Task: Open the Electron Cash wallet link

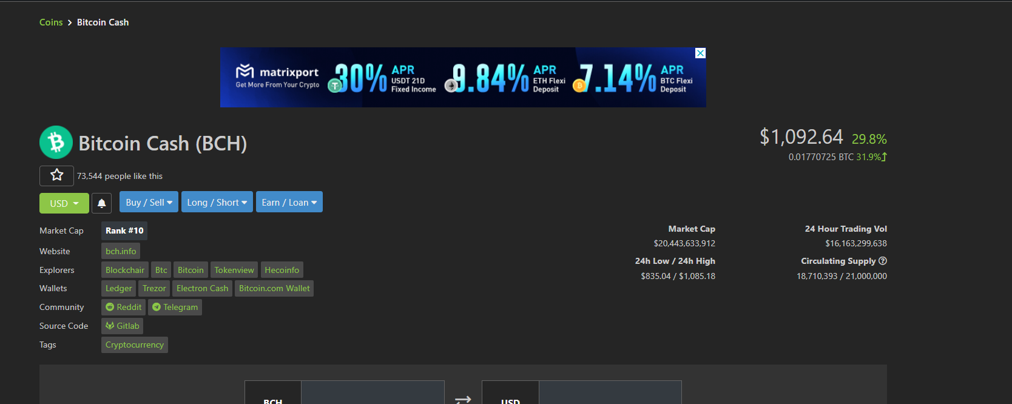Action: pyautogui.click(x=202, y=288)
